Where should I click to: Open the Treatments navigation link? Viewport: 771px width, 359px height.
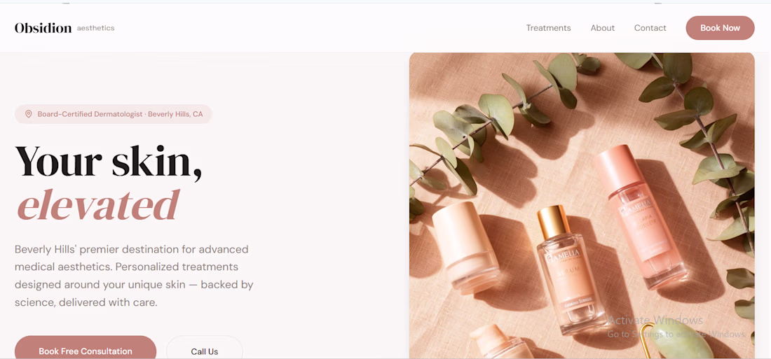[x=548, y=28]
